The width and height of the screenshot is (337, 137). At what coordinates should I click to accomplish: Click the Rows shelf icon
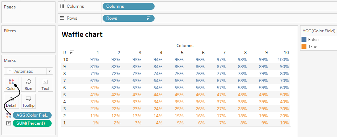(62, 18)
